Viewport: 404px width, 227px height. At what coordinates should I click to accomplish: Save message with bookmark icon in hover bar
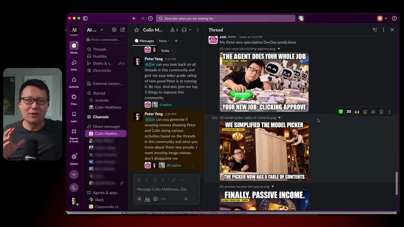coord(381,112)
